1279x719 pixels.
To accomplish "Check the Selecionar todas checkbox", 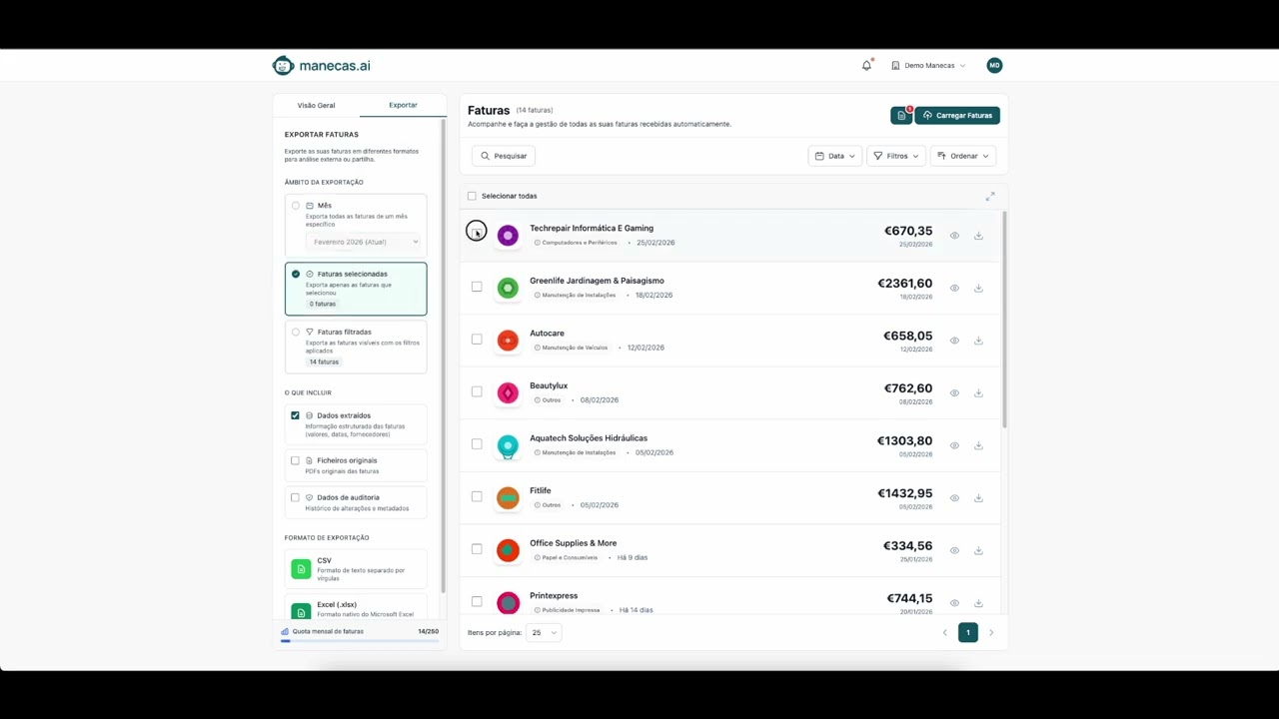I will coord(473,197).
